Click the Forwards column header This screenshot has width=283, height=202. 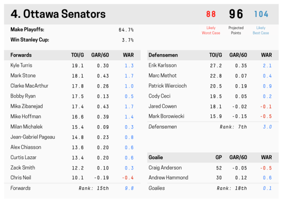(21, 55)
